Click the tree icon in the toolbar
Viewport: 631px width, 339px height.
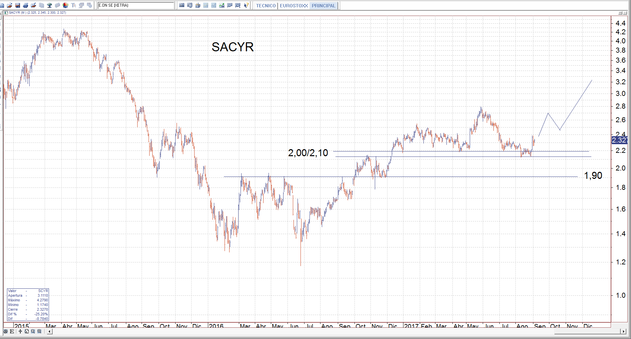(50, 5)
